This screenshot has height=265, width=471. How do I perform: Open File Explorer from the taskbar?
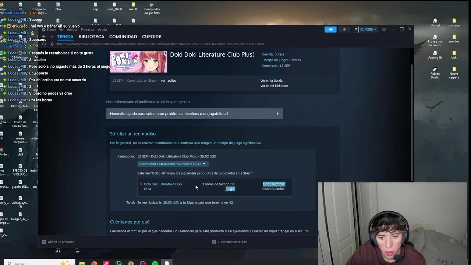tap(82, 263)
